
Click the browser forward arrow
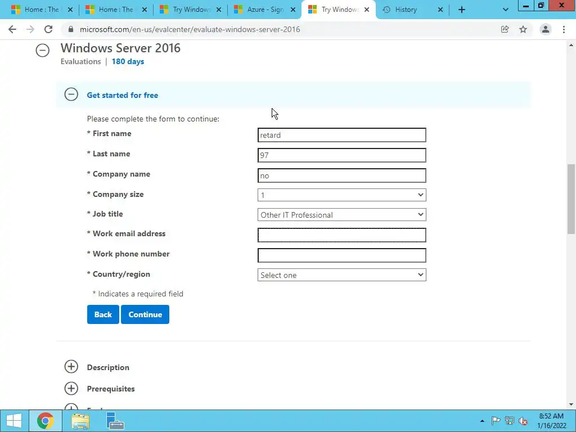pyautogui.click(x=30, y=29)
